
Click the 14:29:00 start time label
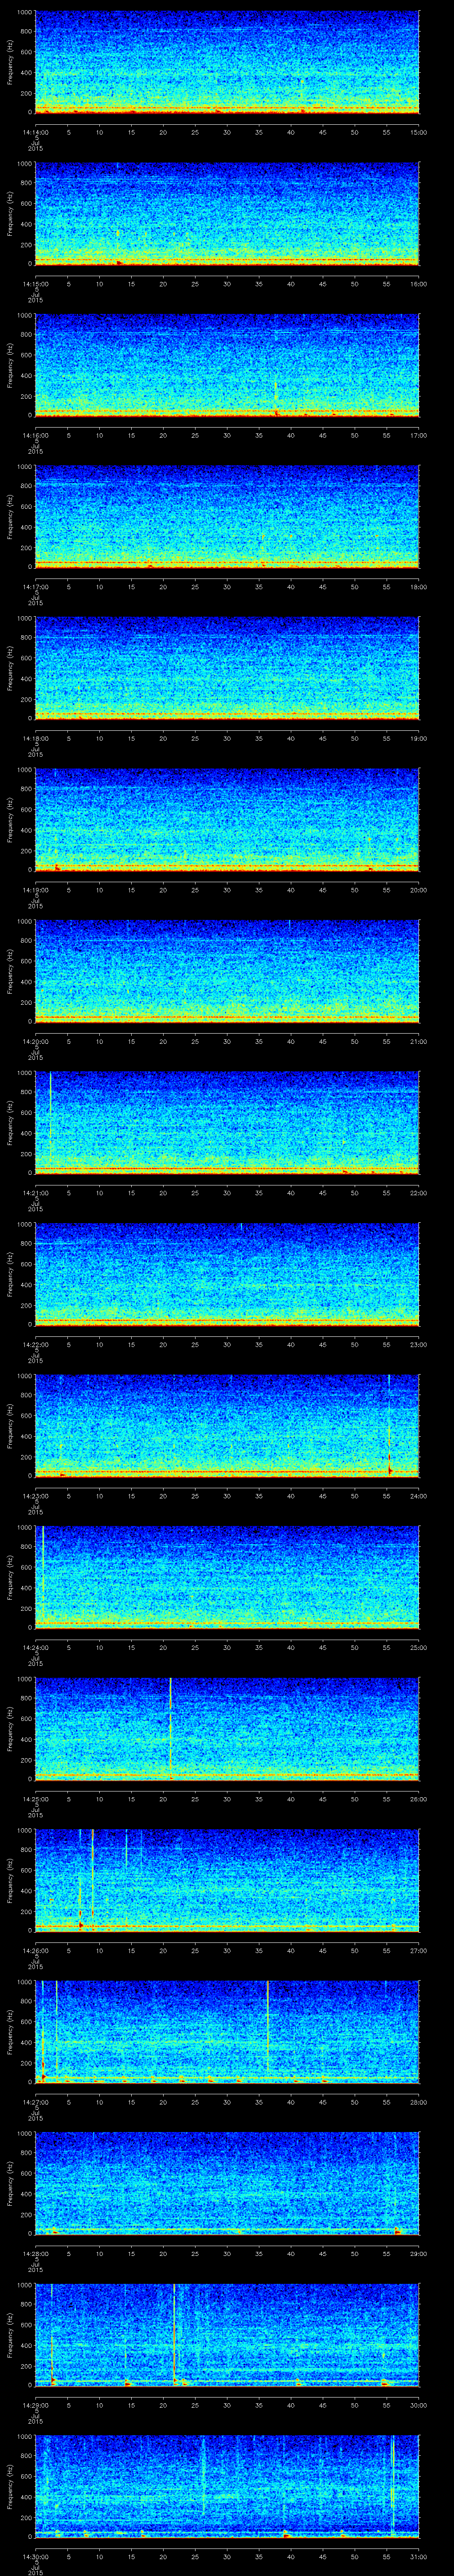tap(36, 2404)
